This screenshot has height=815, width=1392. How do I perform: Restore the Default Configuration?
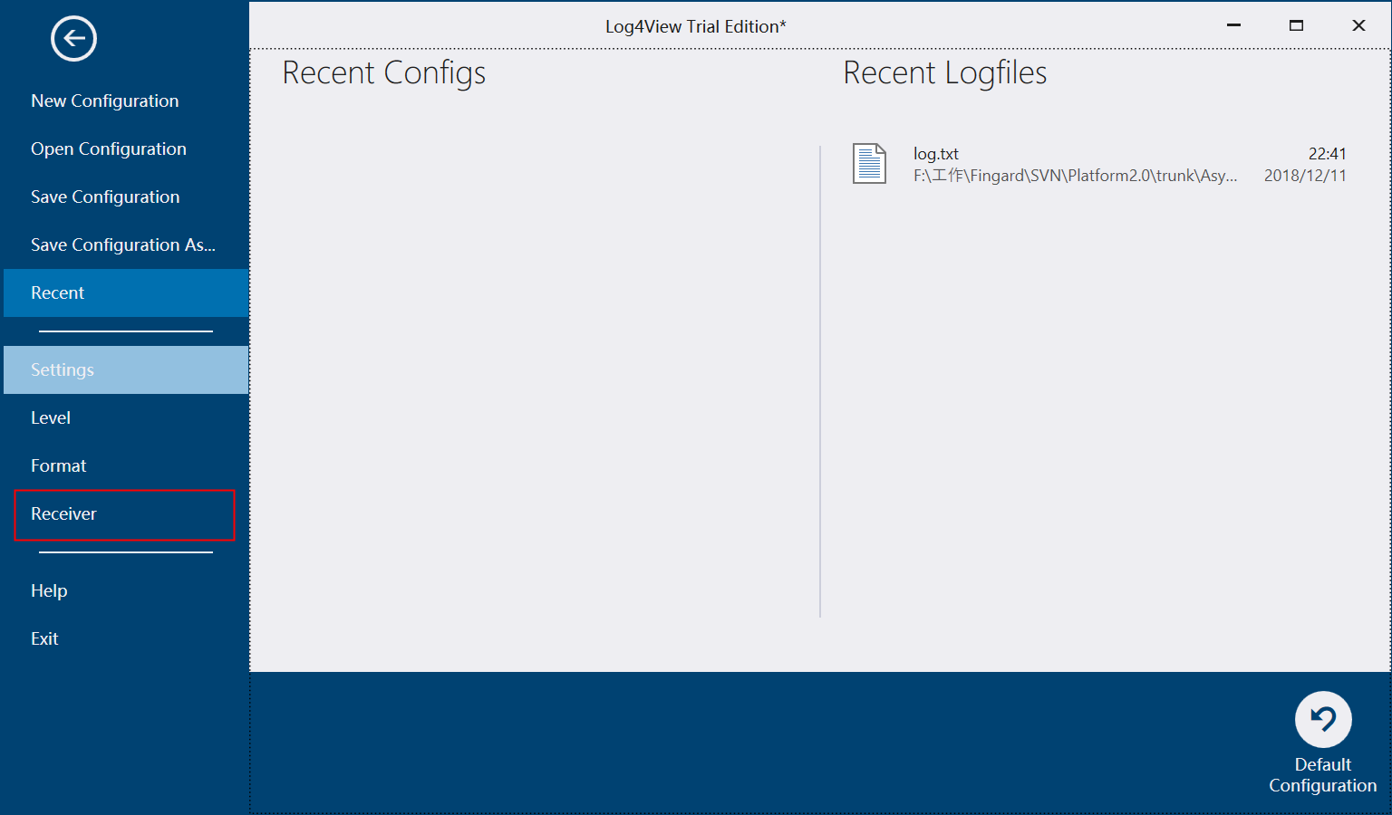pos(1322,774)
